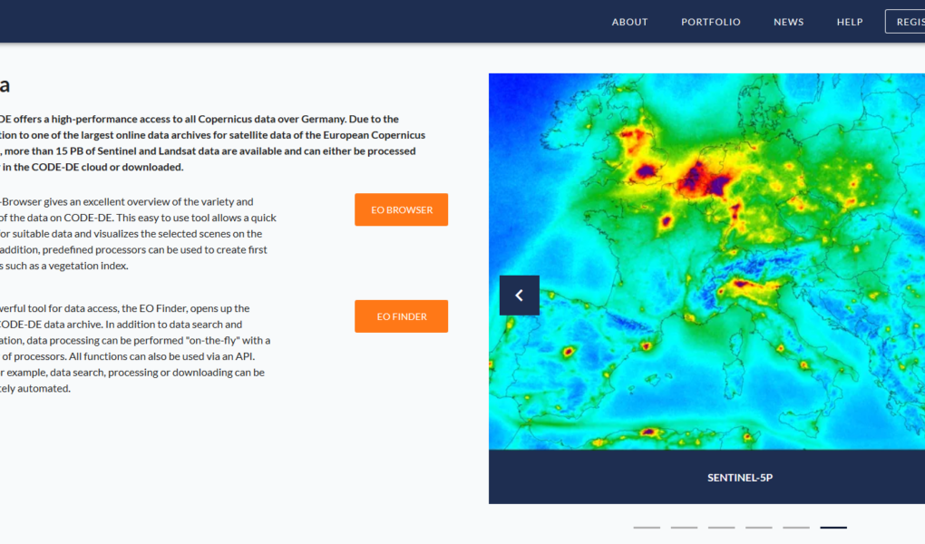Go to the NEWS page
This screenshot has width=925, height=544.
click(x=788, y=21)
